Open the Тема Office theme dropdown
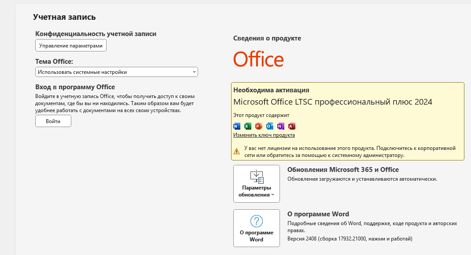The width and height of the screenshot is (471, 255). point(117,72)
